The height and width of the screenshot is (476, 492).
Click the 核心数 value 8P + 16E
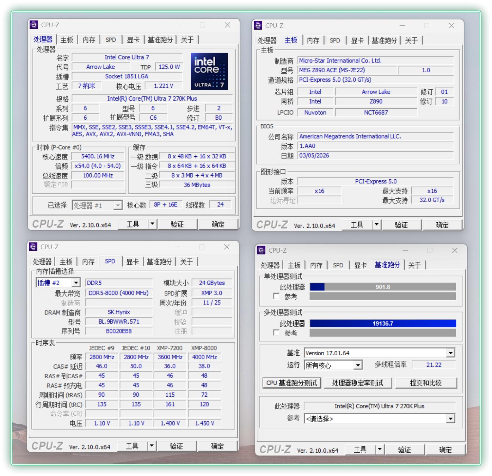coord(166,205)
